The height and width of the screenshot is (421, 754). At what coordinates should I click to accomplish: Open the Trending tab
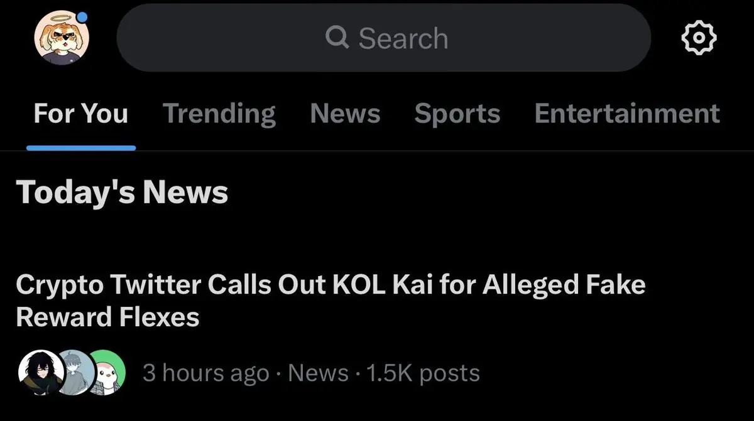pyautogui.click(x=219, y=114)
